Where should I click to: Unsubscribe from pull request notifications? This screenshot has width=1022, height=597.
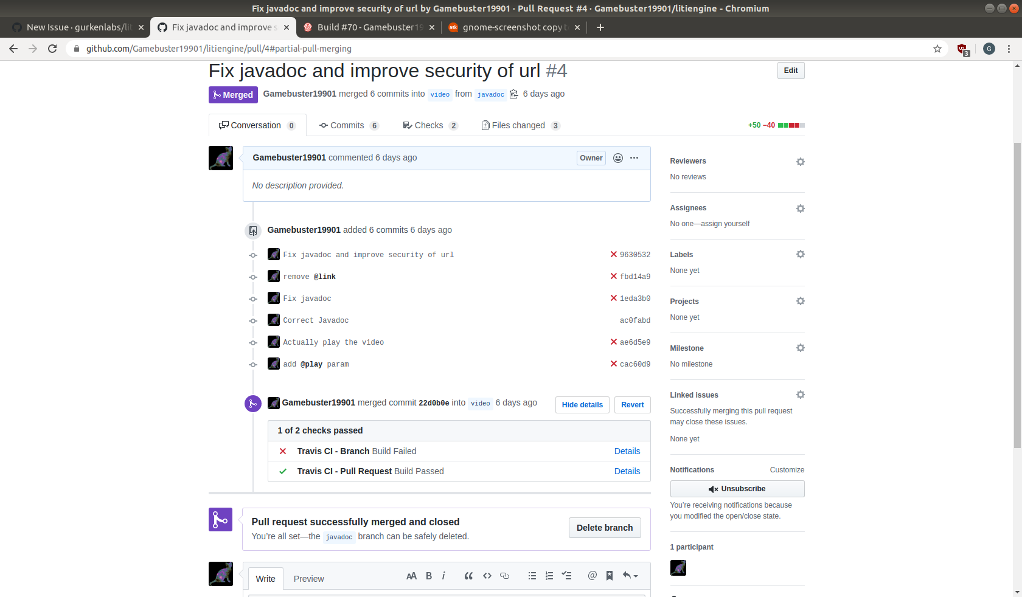coord(737,489)
